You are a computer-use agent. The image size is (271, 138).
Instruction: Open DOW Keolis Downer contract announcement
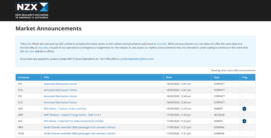click(x=80, y=133)
